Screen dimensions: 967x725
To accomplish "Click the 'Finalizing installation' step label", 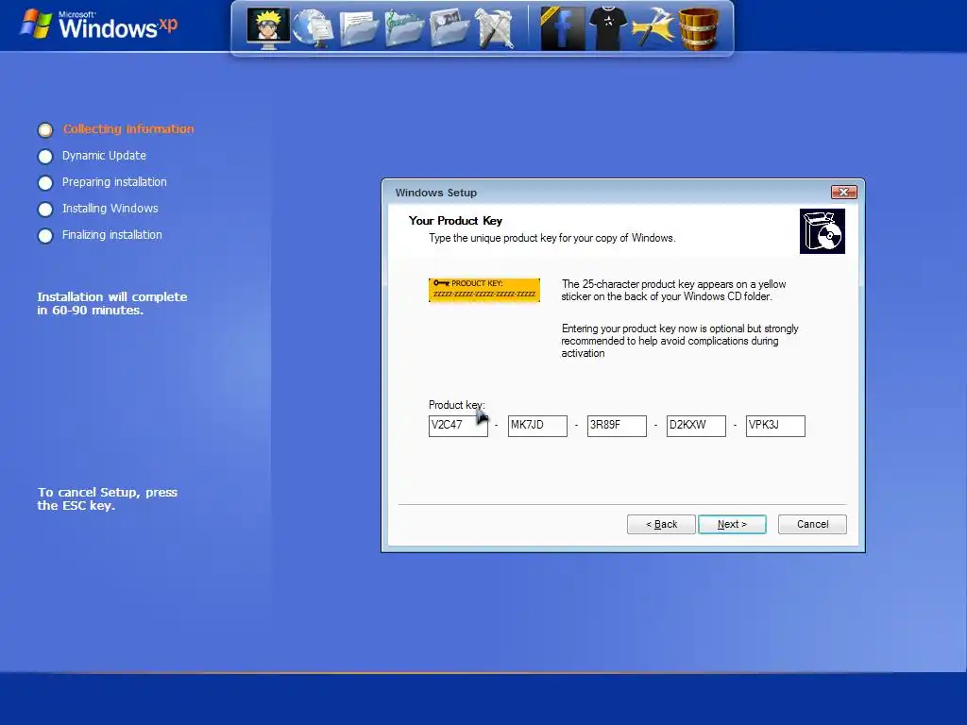I will pyautogui.click(x=112, y=235).
